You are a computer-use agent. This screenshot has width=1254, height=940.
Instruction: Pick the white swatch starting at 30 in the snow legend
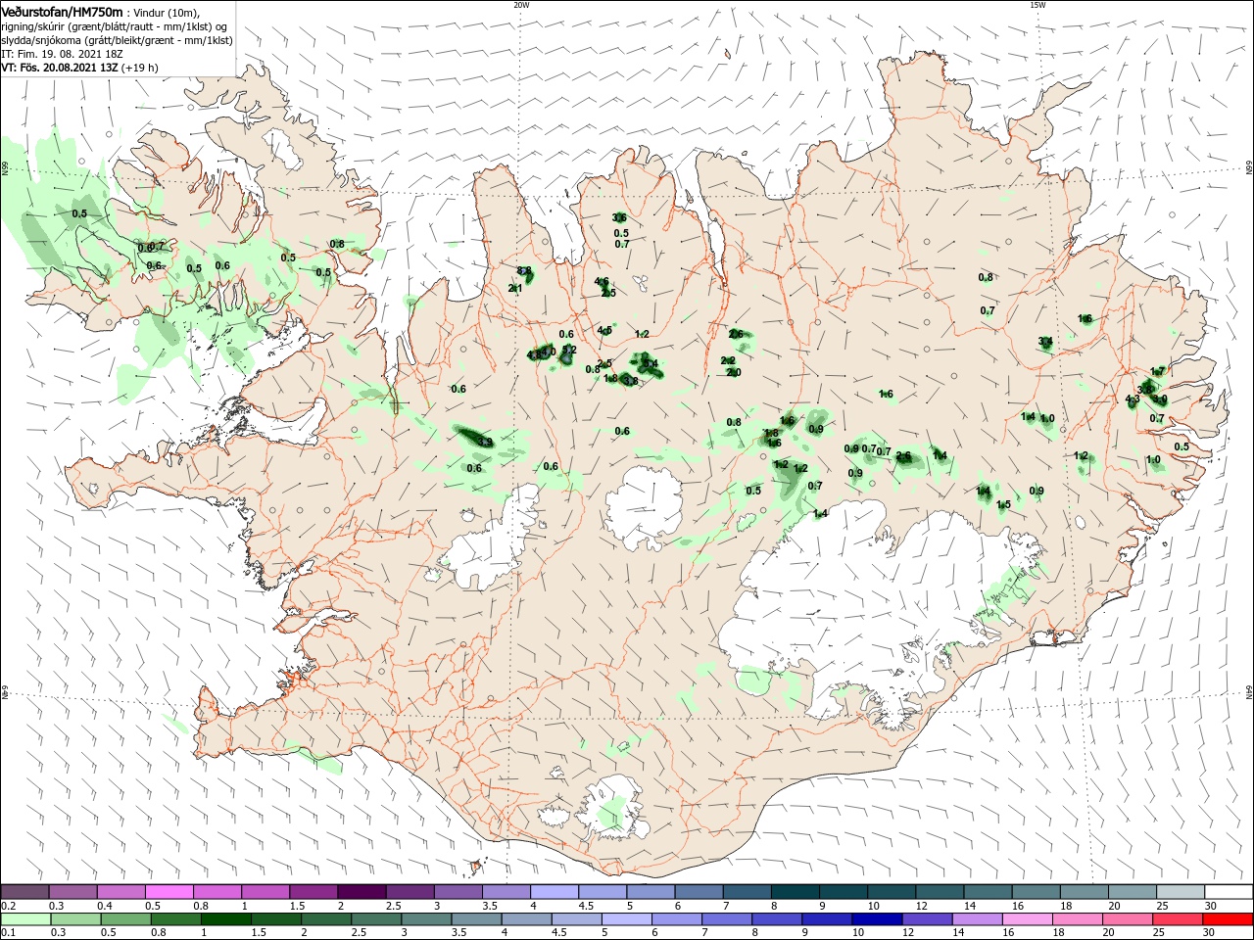tap(1228, 892)
